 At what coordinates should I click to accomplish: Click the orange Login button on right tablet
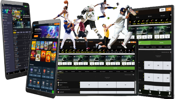point(169,9)
